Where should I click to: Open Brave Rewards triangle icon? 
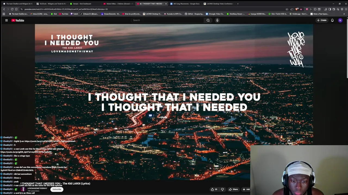[301, 9]
